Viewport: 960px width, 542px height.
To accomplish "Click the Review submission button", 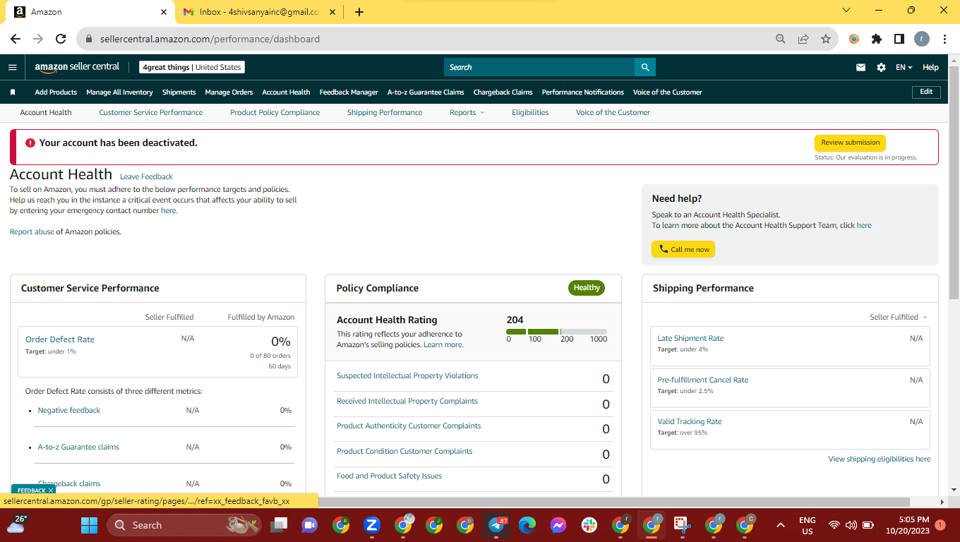I will click(x=850, y=143).
